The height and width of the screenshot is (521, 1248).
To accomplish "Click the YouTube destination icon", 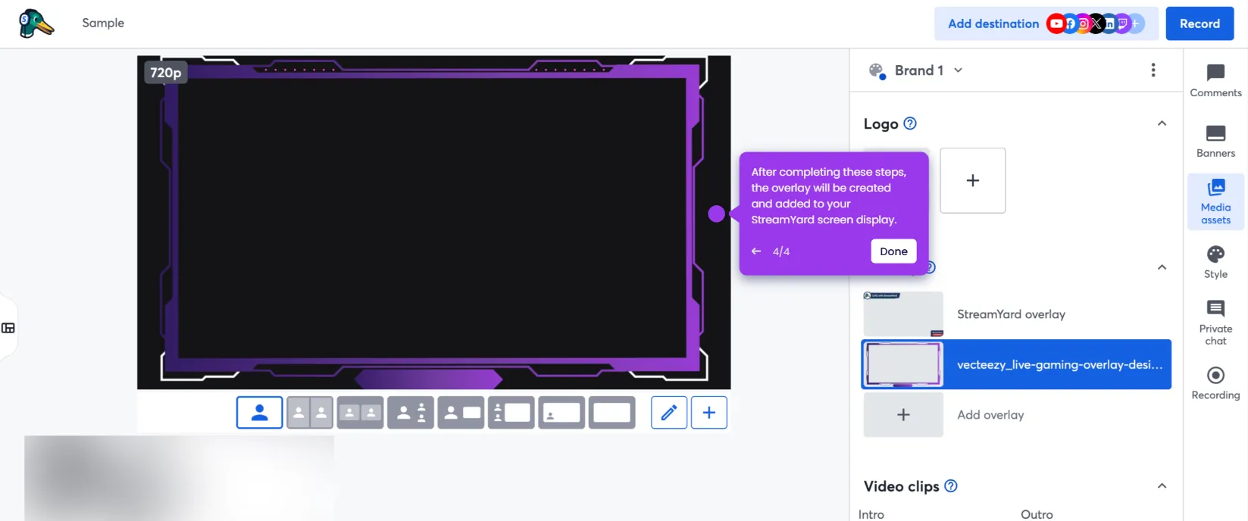I will tap(1056, 23).
